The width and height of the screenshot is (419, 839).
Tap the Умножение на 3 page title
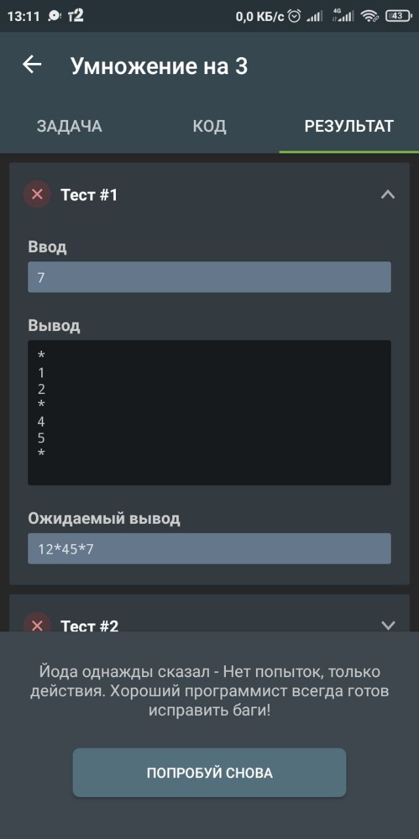pyautogui.click(x=159, y=66)
